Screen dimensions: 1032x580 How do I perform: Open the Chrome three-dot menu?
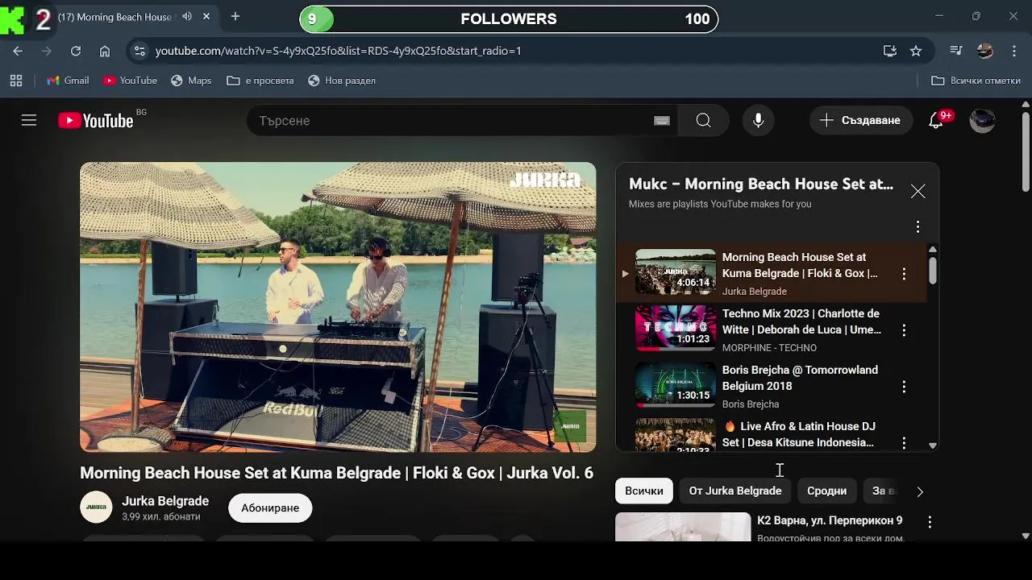1014,51
